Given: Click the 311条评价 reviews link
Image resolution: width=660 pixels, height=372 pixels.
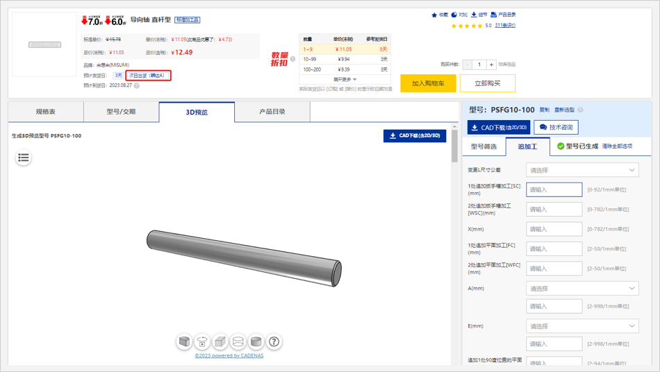Looking at the screenshot, I should click(x=505, y=26).
